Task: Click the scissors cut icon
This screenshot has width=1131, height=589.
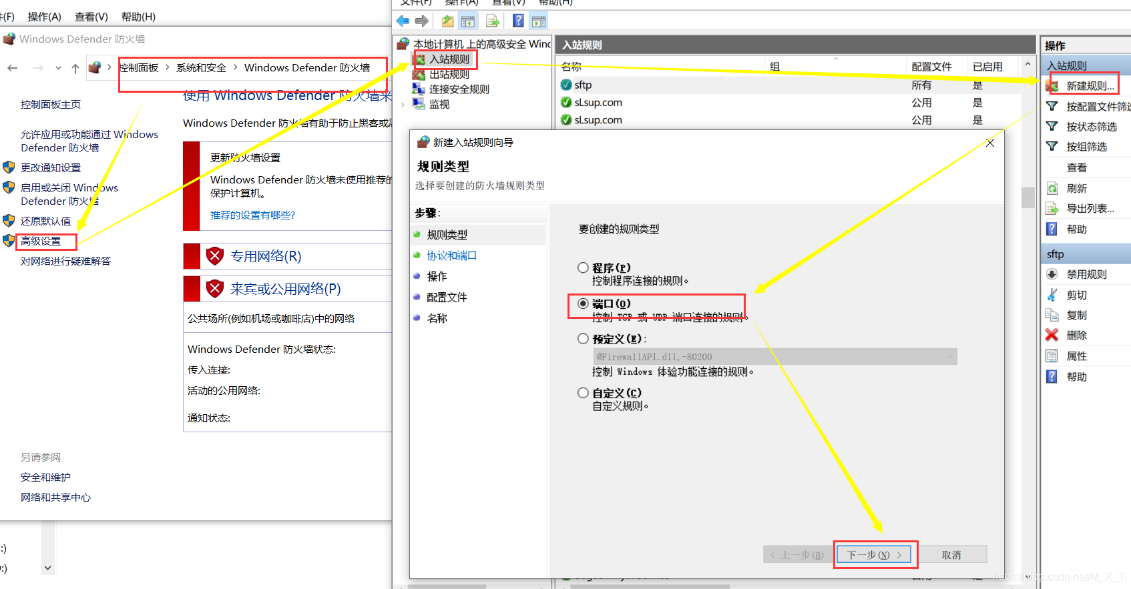Action: click(1052, 295)
